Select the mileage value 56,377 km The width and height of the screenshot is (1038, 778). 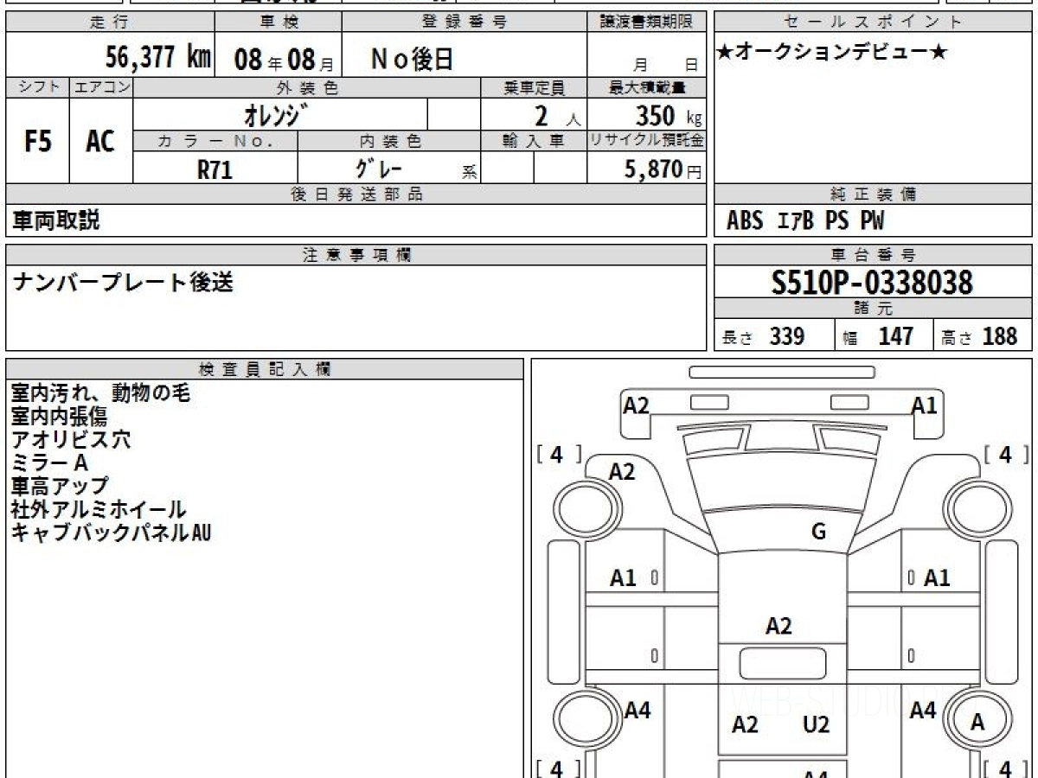157,58
